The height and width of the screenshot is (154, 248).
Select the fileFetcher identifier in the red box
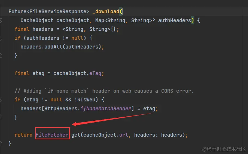coord(52,135)
